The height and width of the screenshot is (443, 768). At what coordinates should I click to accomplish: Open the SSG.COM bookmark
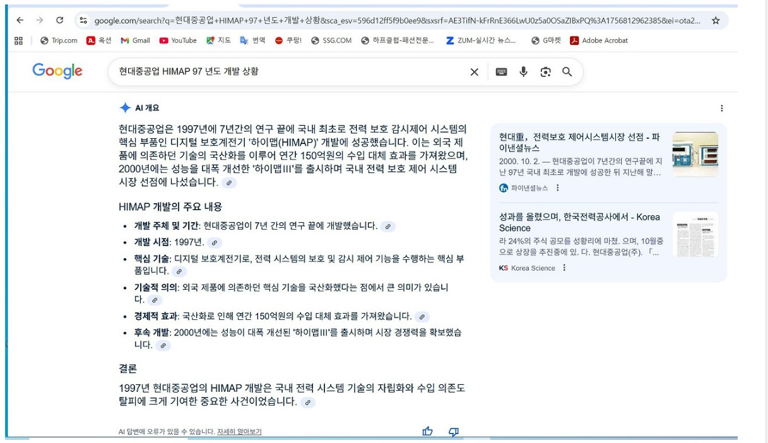(x=331, y=40)
